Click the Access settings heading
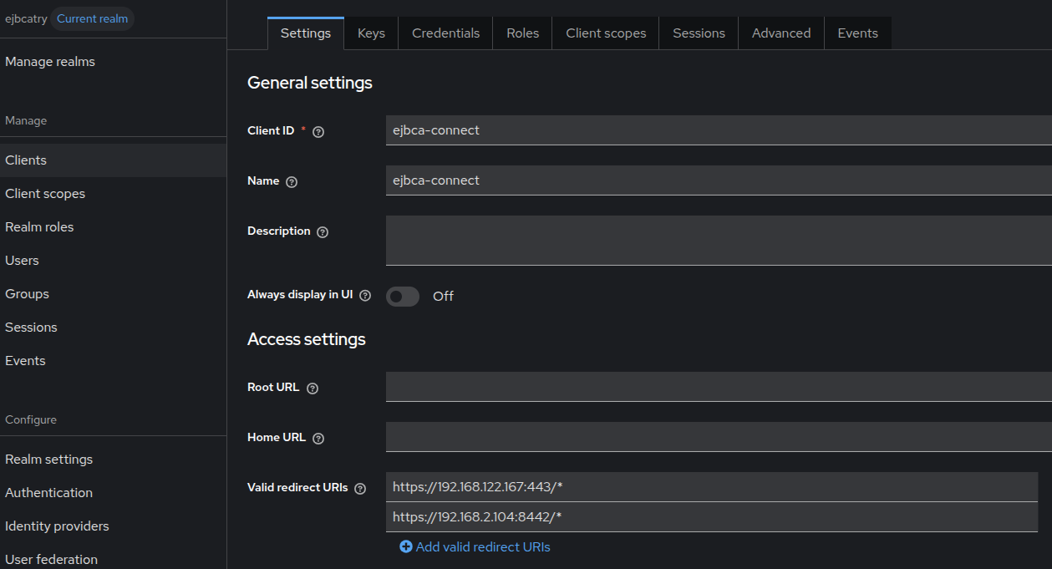1052x569 pixels. point(307,339)
